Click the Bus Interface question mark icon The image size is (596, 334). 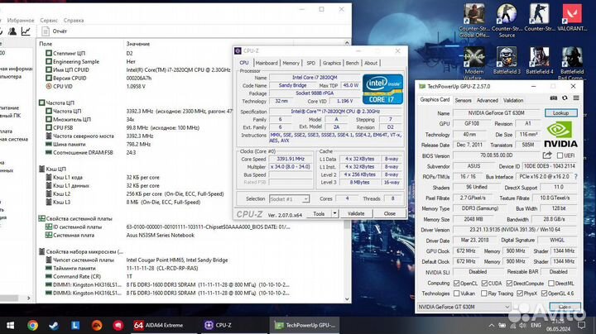pyautogui.click(x=576, y=176)
